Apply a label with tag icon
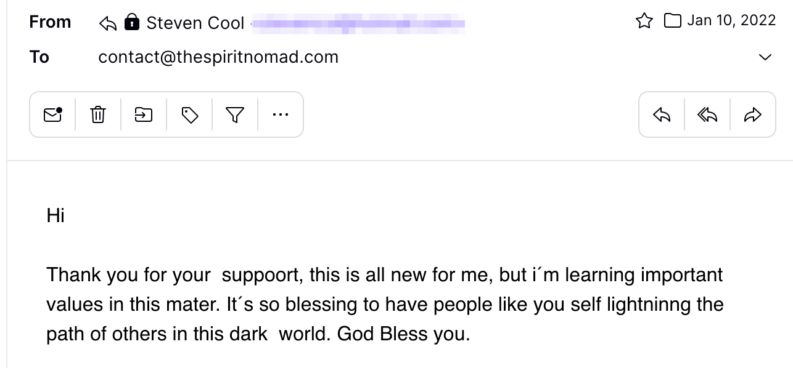The image size is (793, 368). click(x=189, y=114)
